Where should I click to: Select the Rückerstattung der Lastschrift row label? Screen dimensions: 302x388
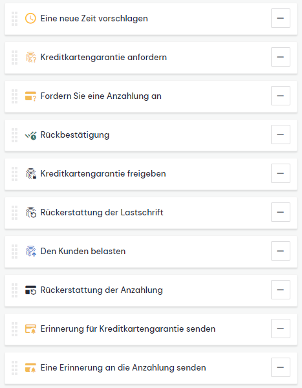pos(102,213)
